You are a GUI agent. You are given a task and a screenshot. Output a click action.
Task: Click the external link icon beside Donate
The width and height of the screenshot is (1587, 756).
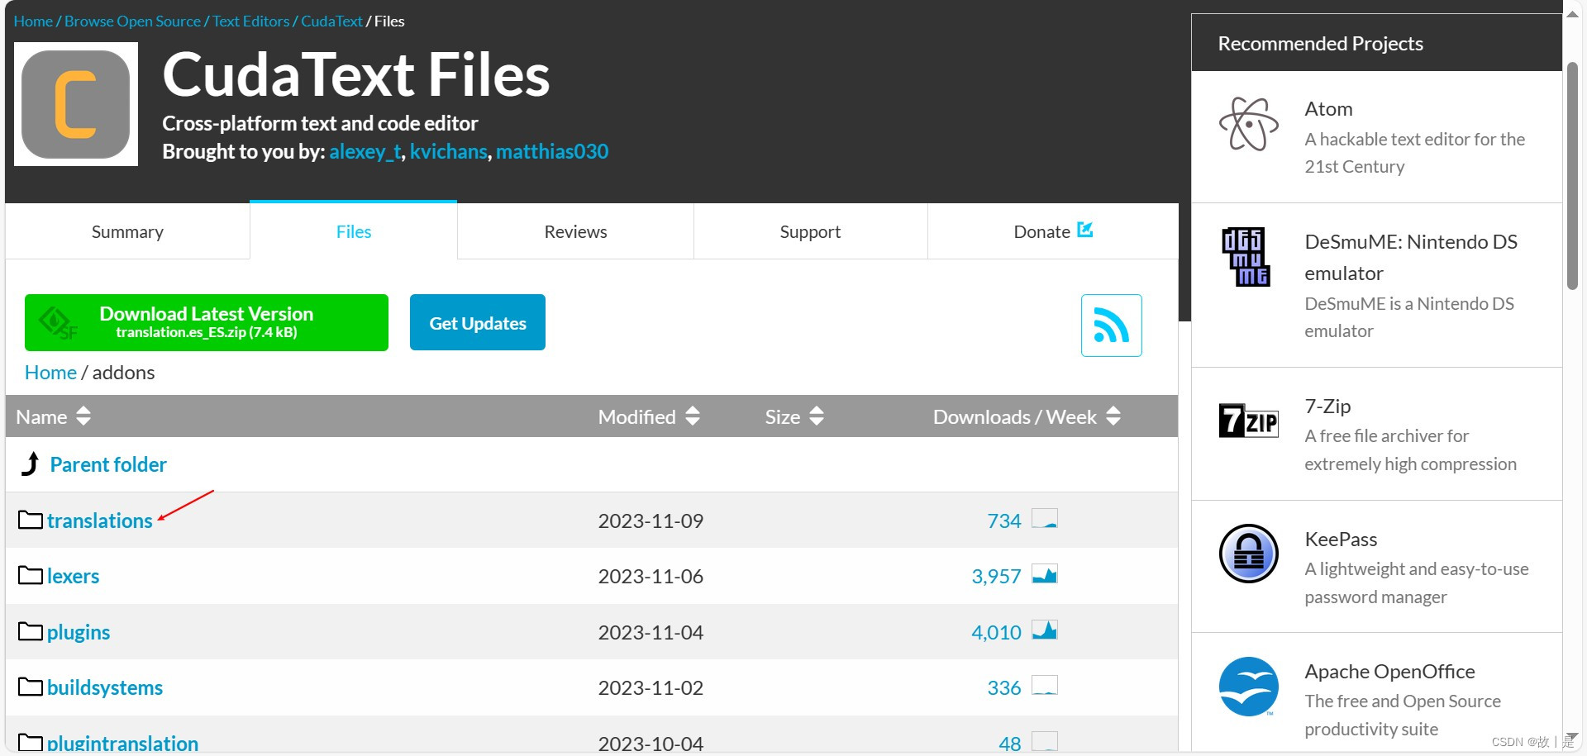(1085, 230)
